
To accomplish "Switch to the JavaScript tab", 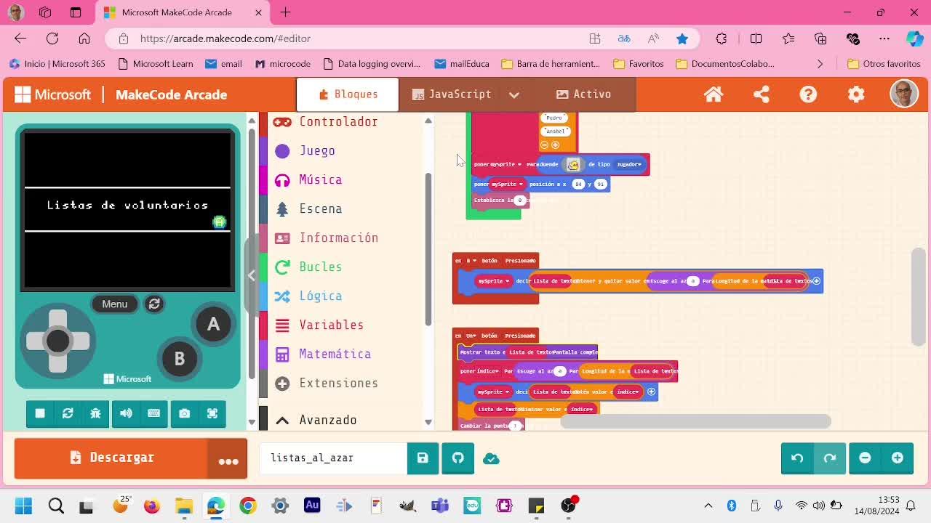I will point(451,94).
